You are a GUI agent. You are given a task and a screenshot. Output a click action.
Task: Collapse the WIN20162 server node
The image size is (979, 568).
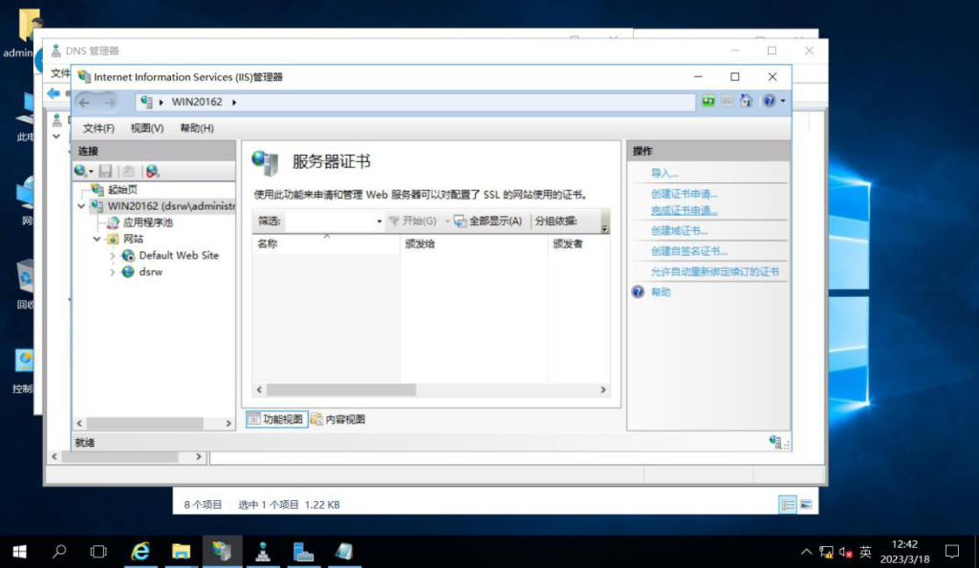pyautogui.click(x=82, y=206)
